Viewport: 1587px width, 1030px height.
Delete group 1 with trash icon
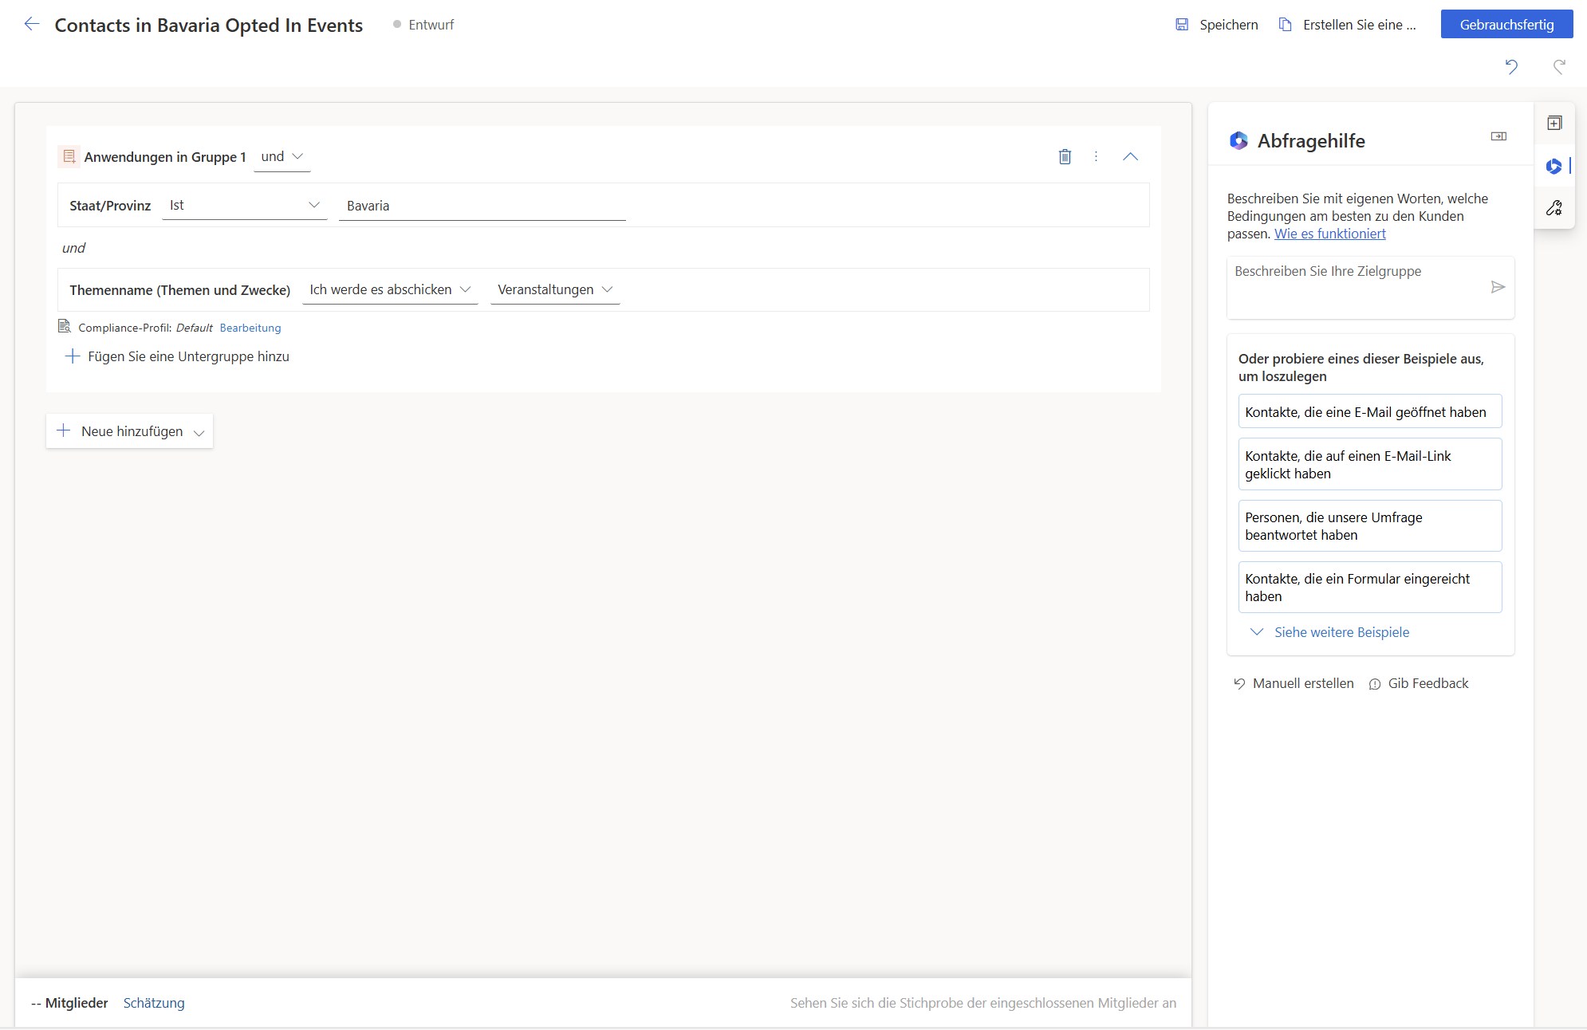point(1065,157)
